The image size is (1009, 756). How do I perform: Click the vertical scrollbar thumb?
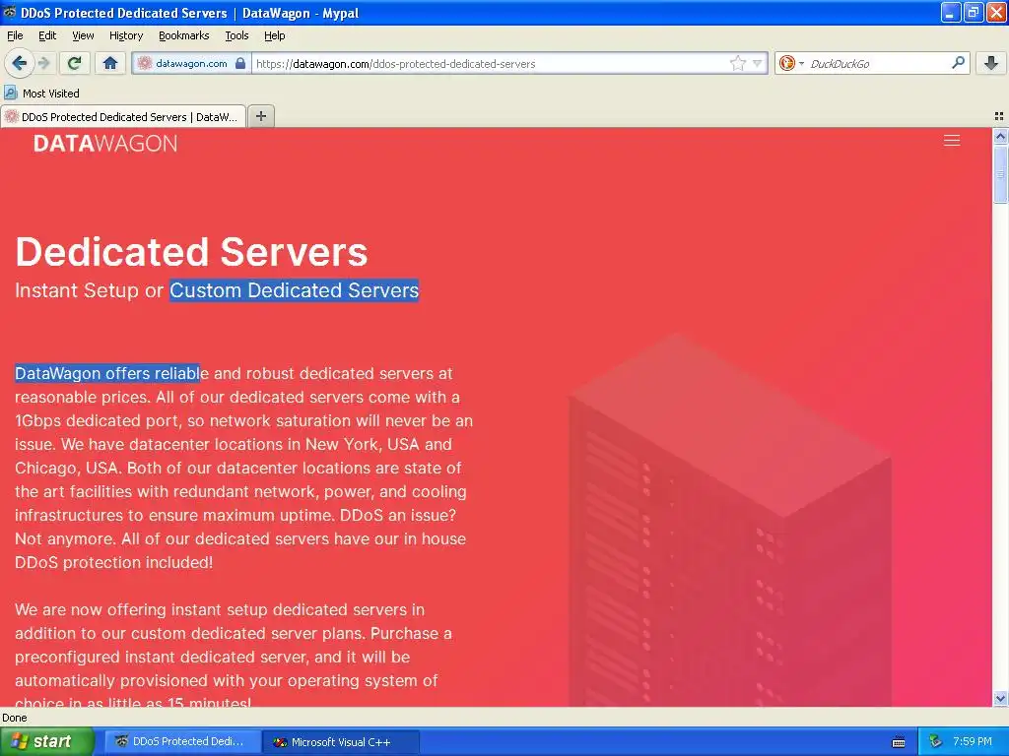tap(1000, 174)
